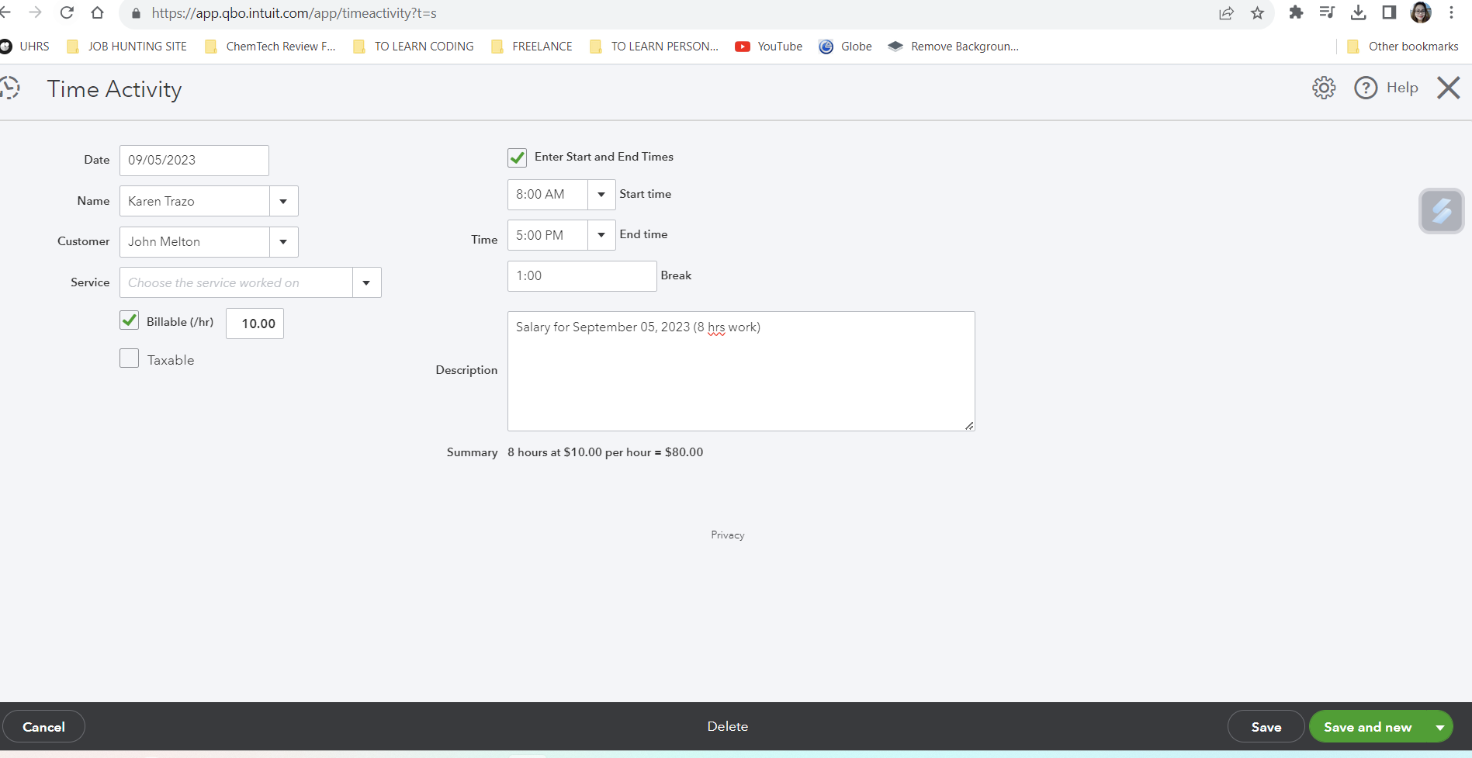Click the Save button
Viewport: 1472px width, 758px height.
1266,727
